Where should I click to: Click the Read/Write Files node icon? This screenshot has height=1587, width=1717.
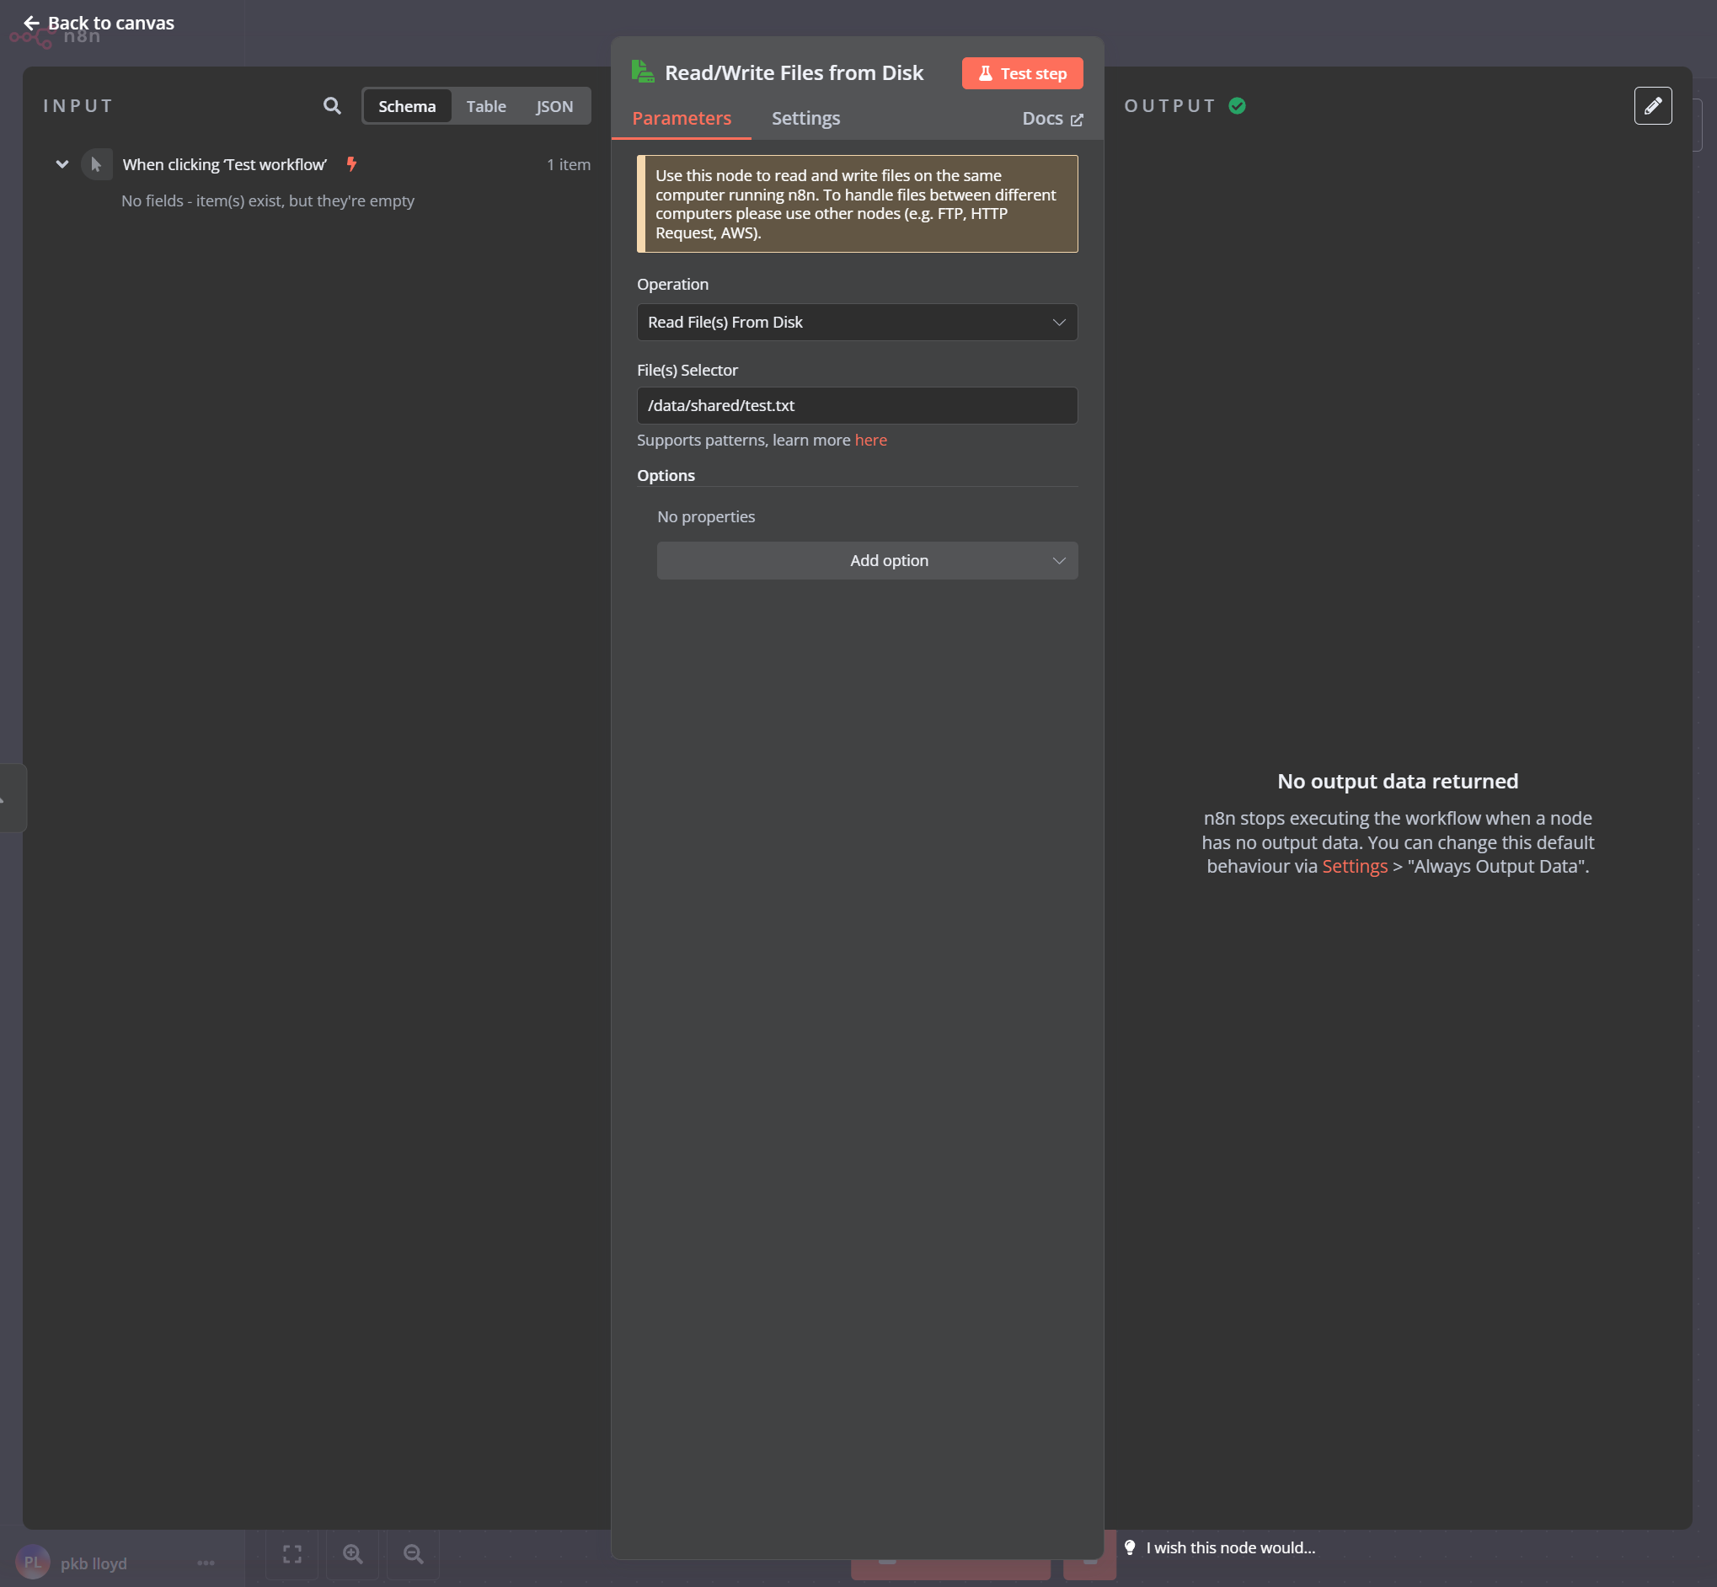pos(643,72)
